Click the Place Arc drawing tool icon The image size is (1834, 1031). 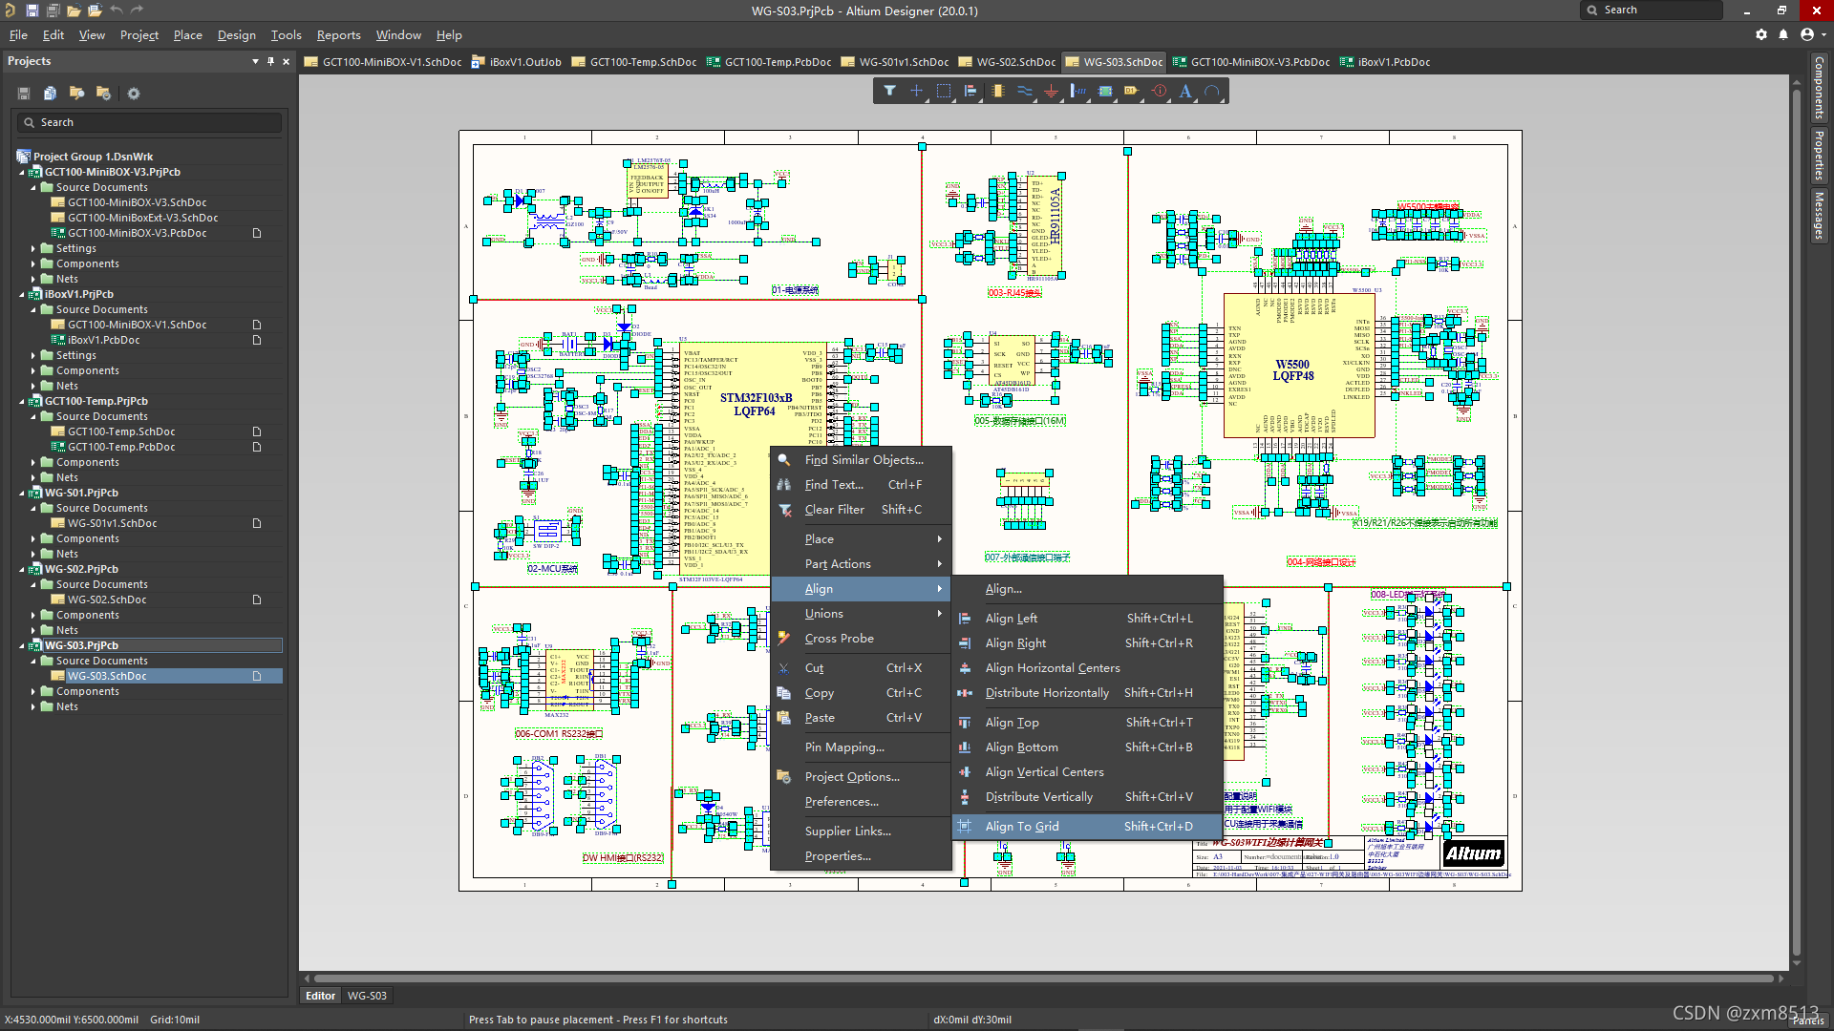(1212, 92)
